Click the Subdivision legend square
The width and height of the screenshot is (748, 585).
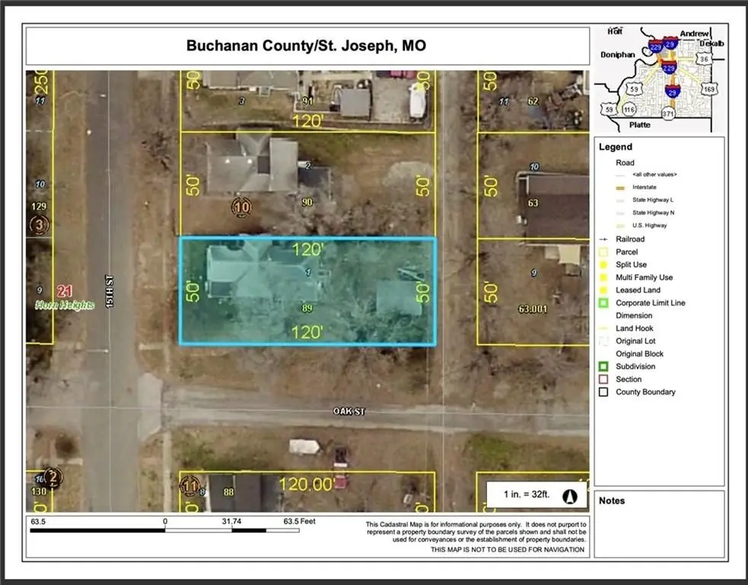pos(603,366)
